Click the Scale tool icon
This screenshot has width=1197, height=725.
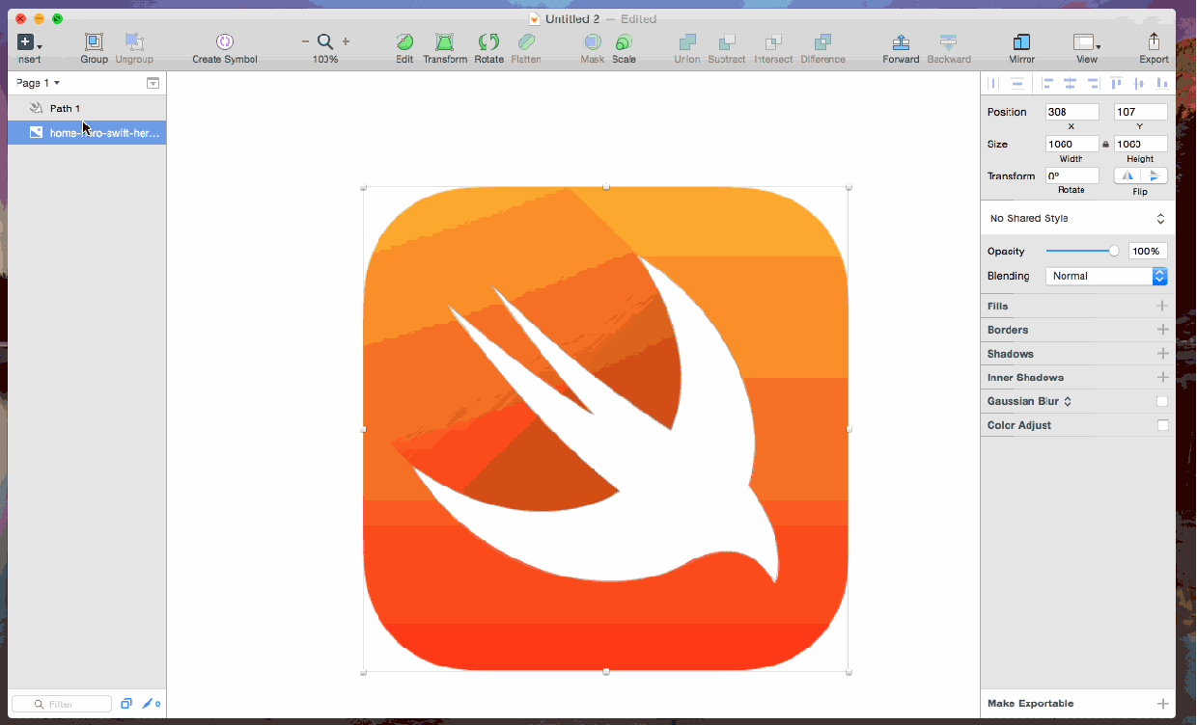pyautogui.click(x=624, y=42)
